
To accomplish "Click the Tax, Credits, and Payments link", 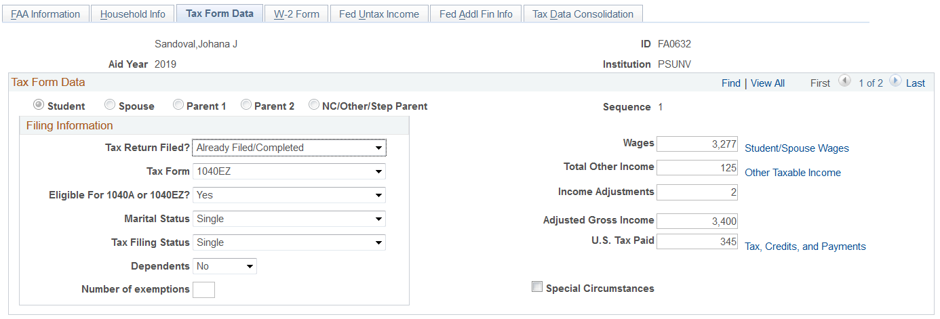I will click(x=805, y=247).
